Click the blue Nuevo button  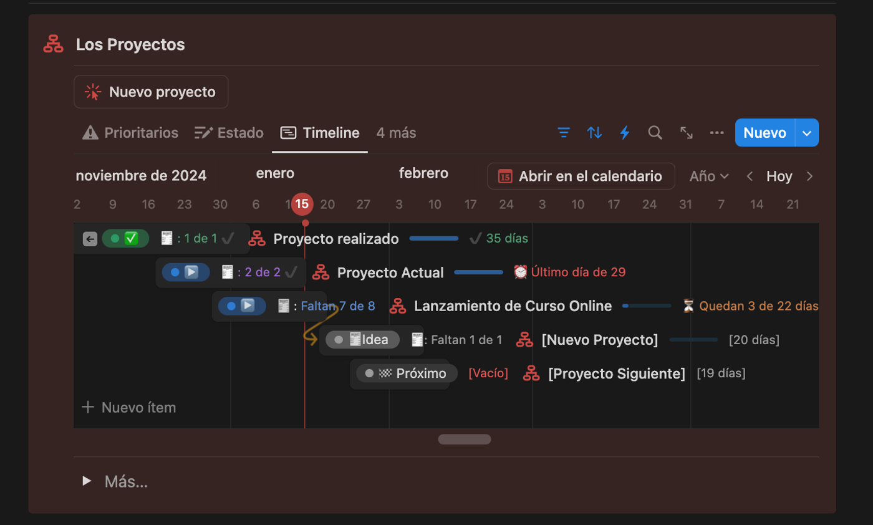(765, 133)
